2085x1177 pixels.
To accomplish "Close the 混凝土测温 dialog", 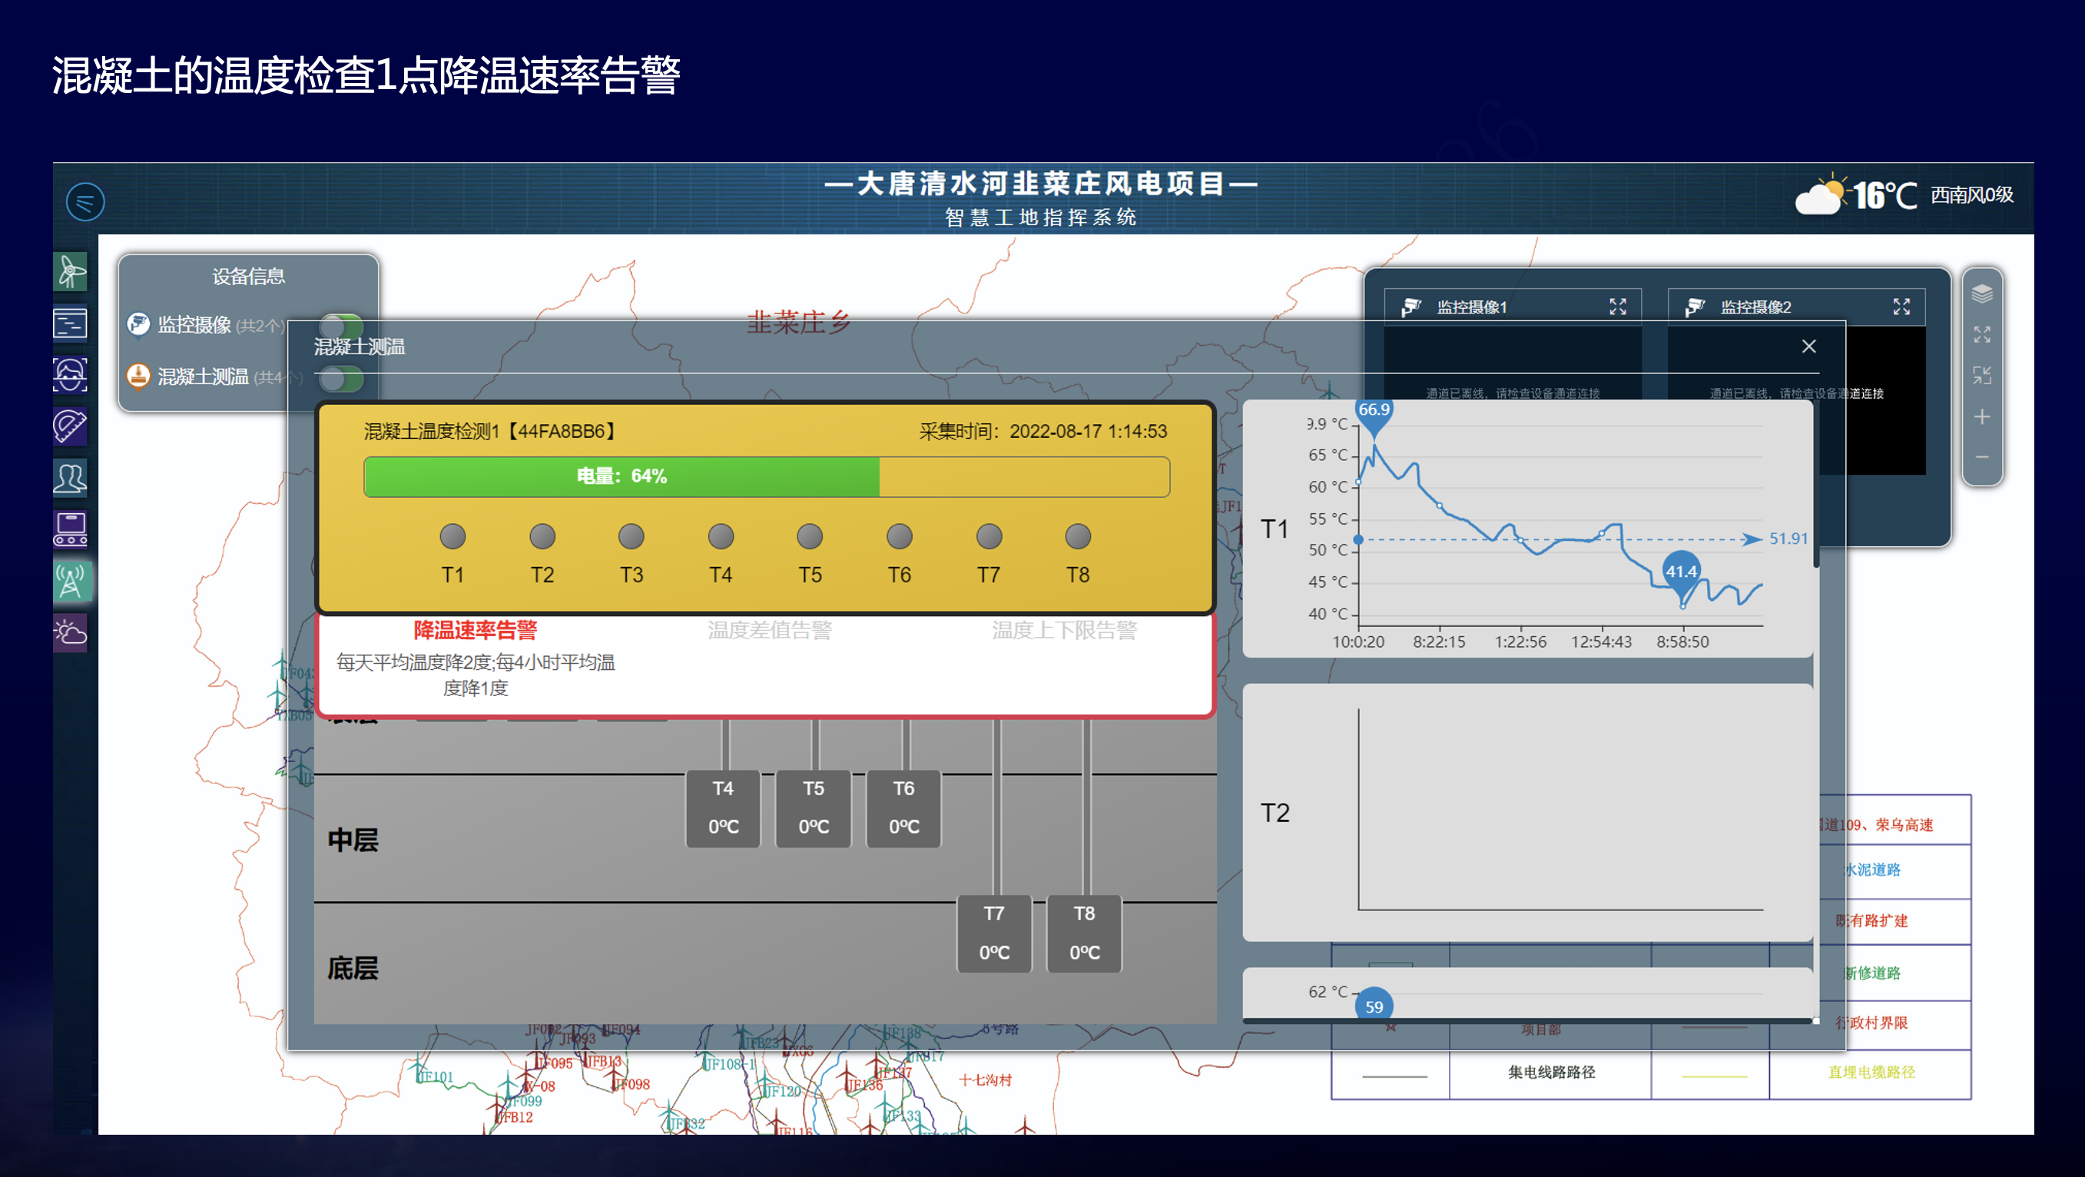I will point(1809,346).
